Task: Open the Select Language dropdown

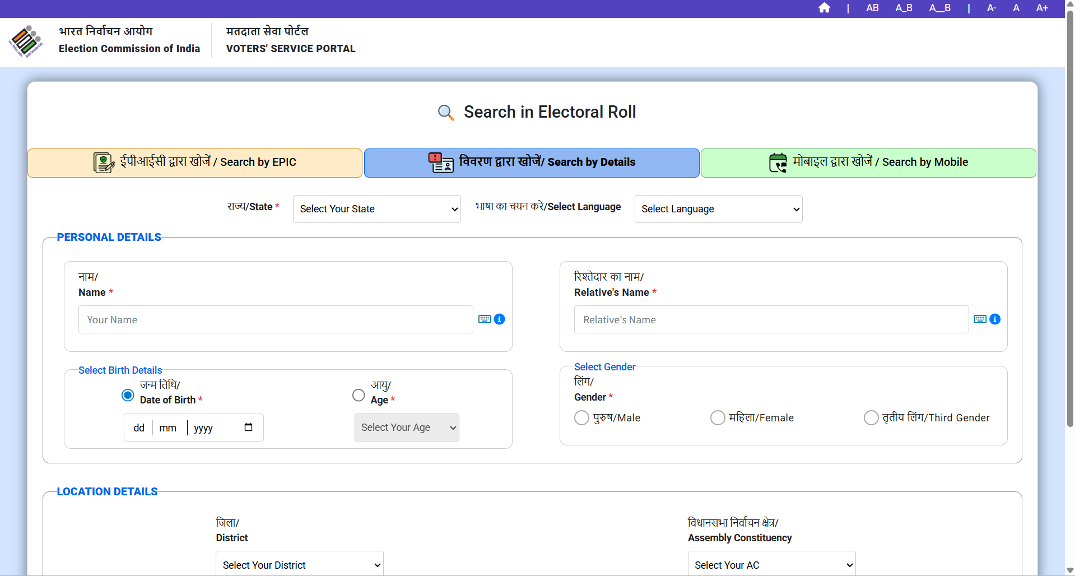Action: coord(718,209)
